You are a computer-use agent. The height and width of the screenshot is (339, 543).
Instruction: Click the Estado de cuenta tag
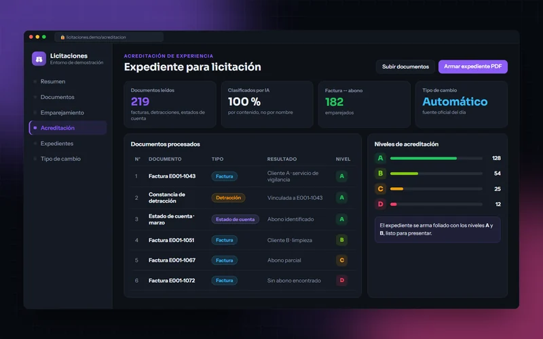pos(235,219)
